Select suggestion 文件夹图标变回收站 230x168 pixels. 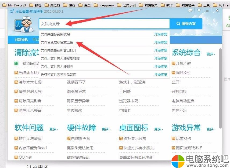(55, 34)
